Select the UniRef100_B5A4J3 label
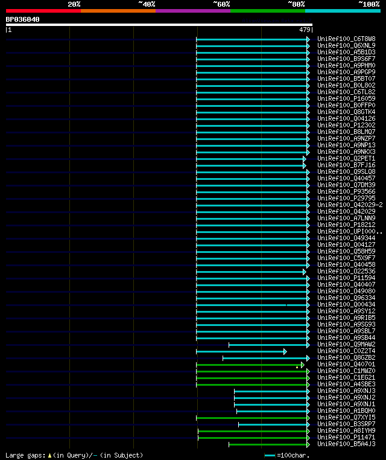386x460 pixels. click(346, 444)
